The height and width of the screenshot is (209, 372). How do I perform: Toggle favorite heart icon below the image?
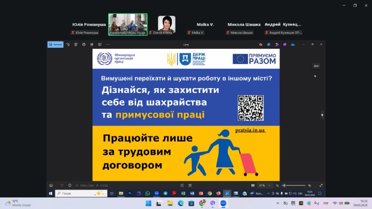[62, 185]
